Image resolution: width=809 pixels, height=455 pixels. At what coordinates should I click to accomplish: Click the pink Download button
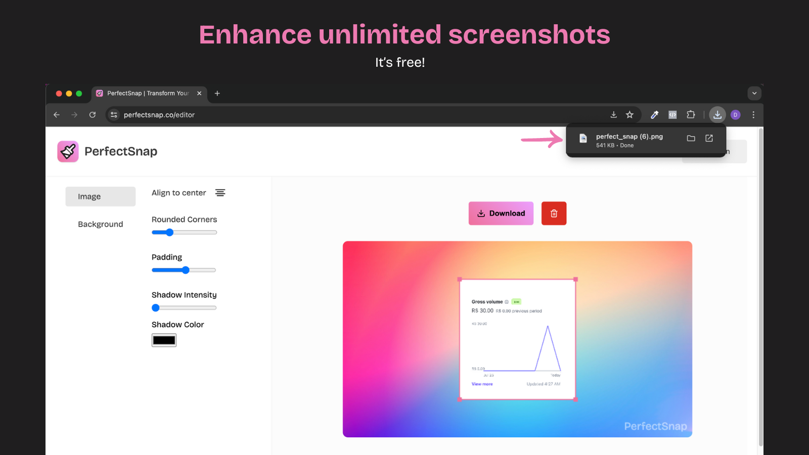point(501,213)
